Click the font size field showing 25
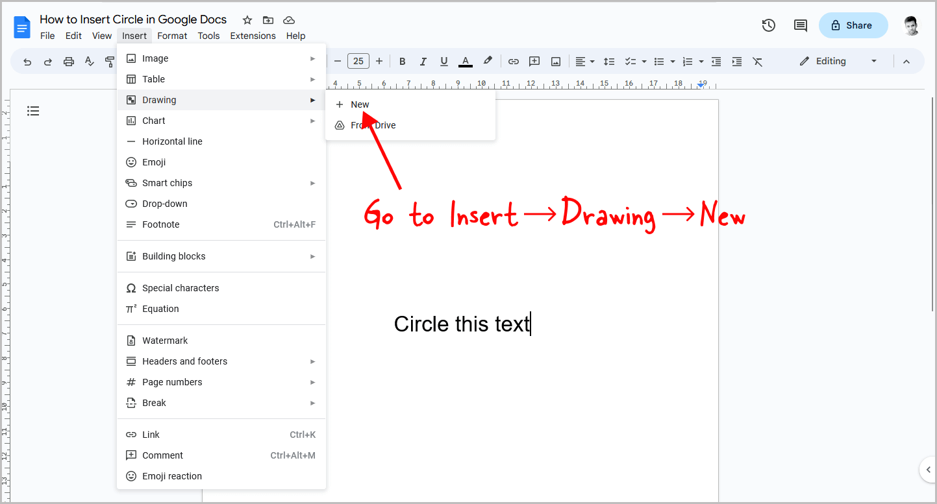Viewport: 937px width, 504px height. click(358, 62)
